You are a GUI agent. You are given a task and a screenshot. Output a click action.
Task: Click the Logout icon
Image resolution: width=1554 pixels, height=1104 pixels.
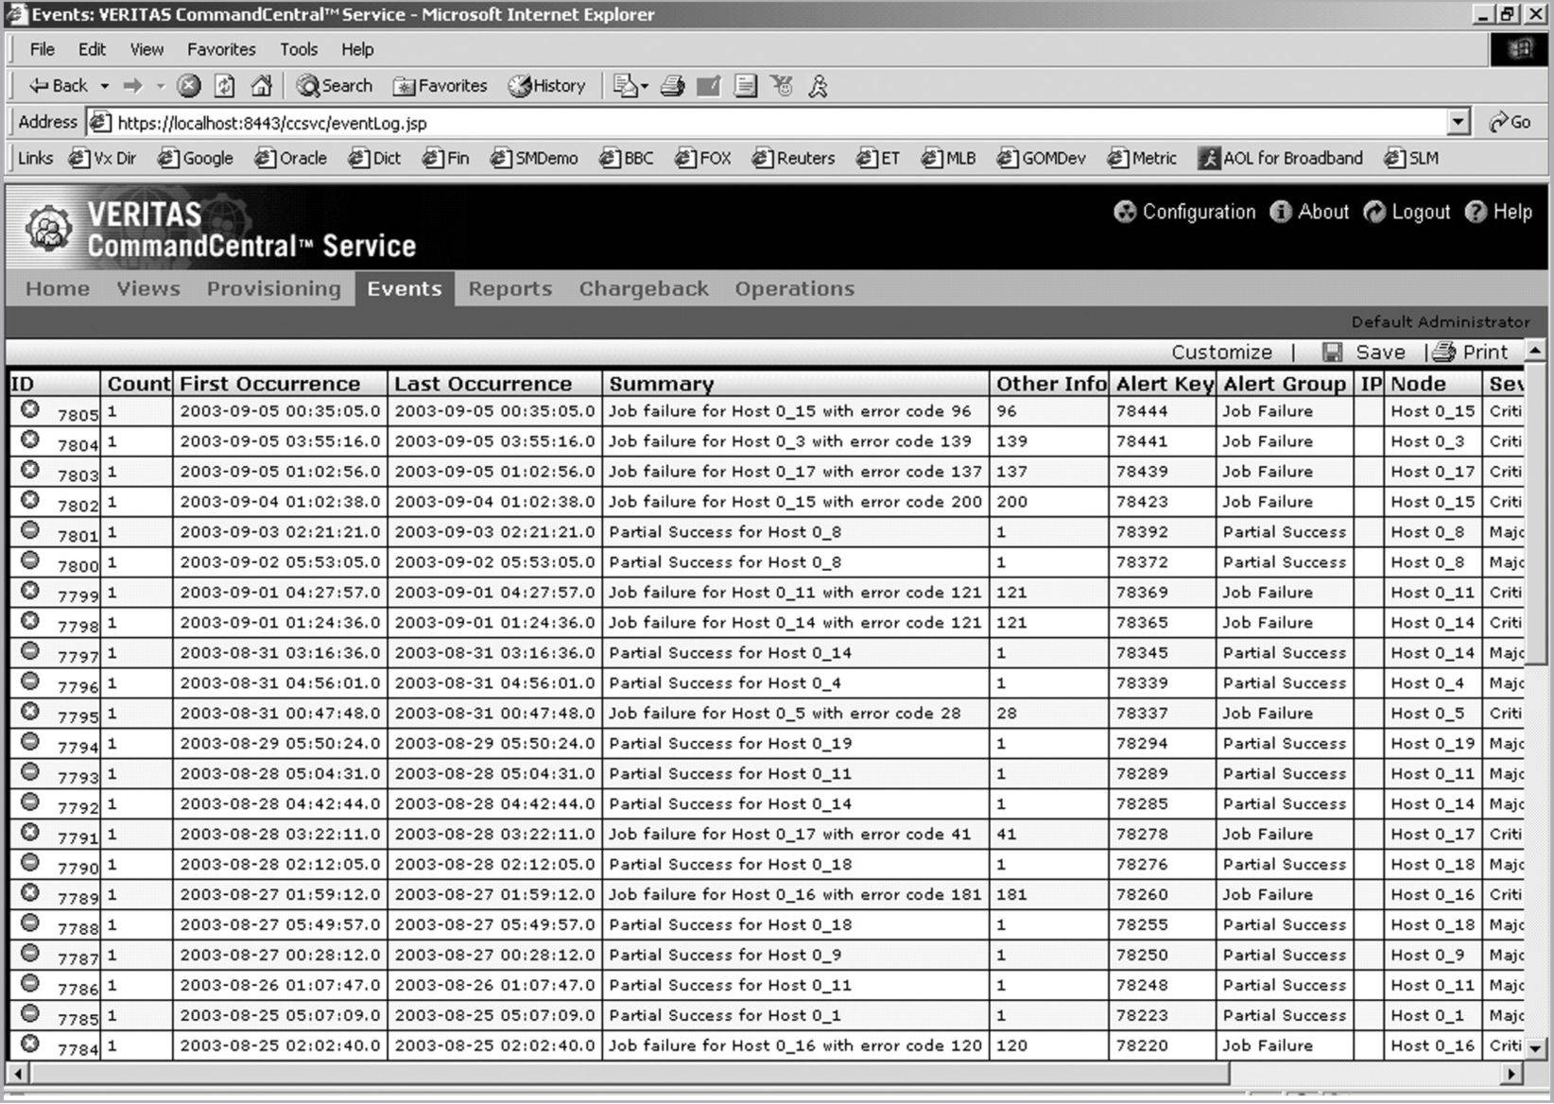(x=1374, y=212)
